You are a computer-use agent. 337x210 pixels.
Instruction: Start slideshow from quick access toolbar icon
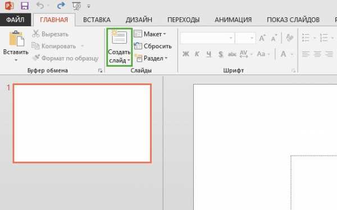[76, 6]
